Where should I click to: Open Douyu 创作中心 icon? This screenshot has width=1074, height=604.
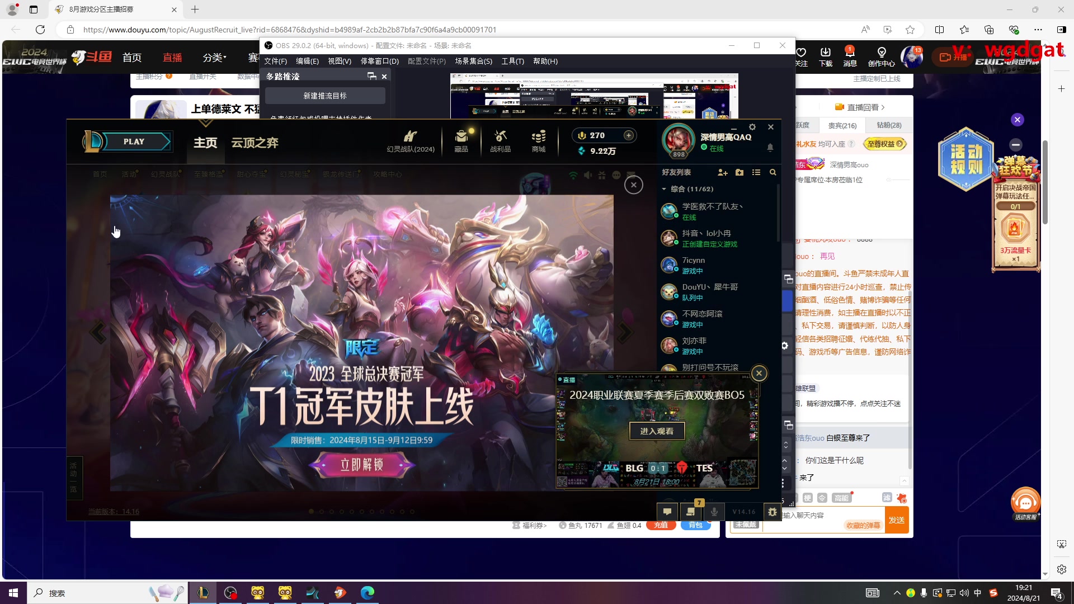pos(882,56)
